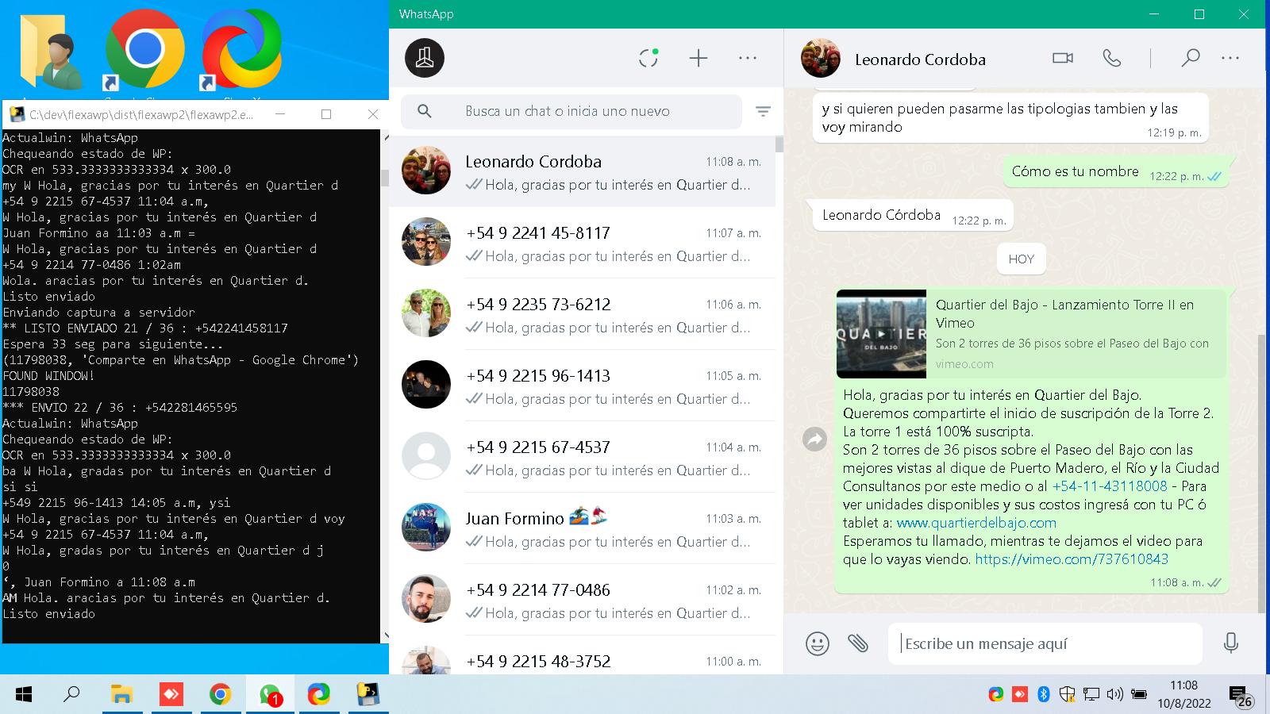The height and width of the screenshot is (714, 1270).
Task: Open the chat with +54 9 2241 45-8117
Action: (x=582, y=243)
